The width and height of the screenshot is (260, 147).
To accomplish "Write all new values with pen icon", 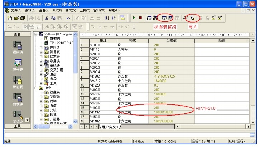I will [192, 18].
